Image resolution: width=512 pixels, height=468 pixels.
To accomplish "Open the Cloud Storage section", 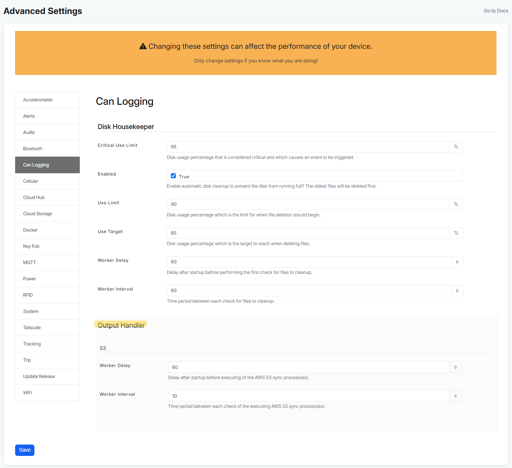I will [x=47, y=214].
